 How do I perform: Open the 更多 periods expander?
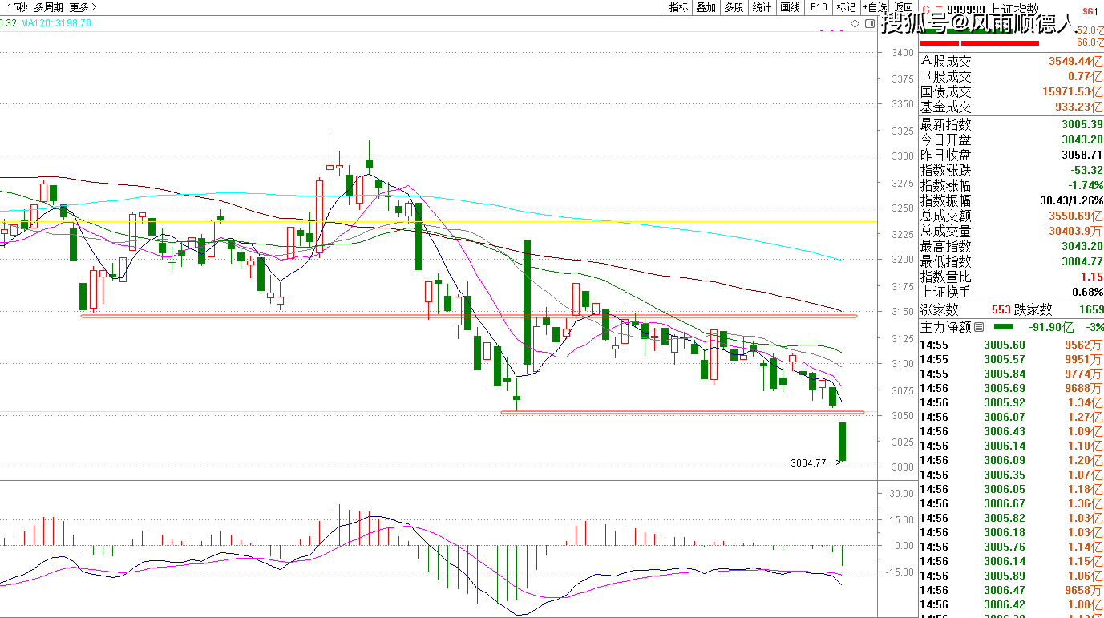(x=83, y=7)
